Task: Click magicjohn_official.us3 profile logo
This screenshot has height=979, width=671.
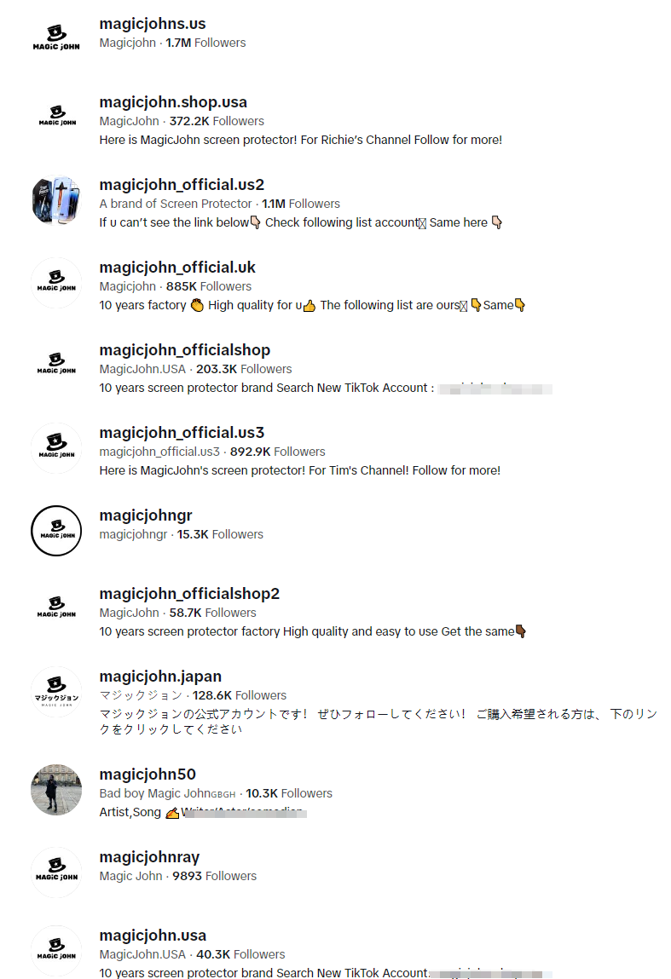Action: 56,447
